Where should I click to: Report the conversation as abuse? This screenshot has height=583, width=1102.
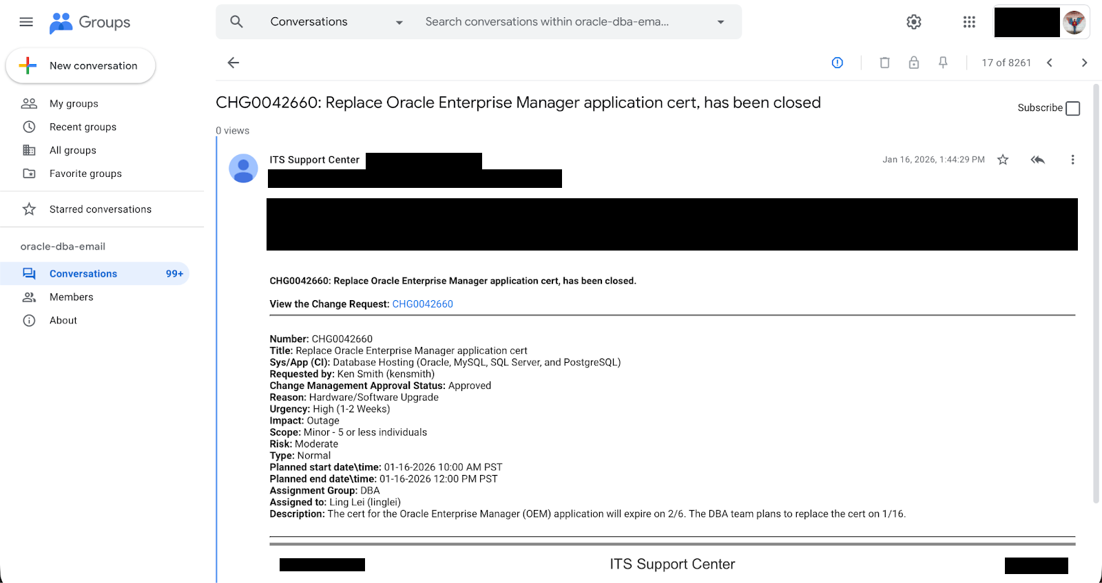tap(837, 63)
